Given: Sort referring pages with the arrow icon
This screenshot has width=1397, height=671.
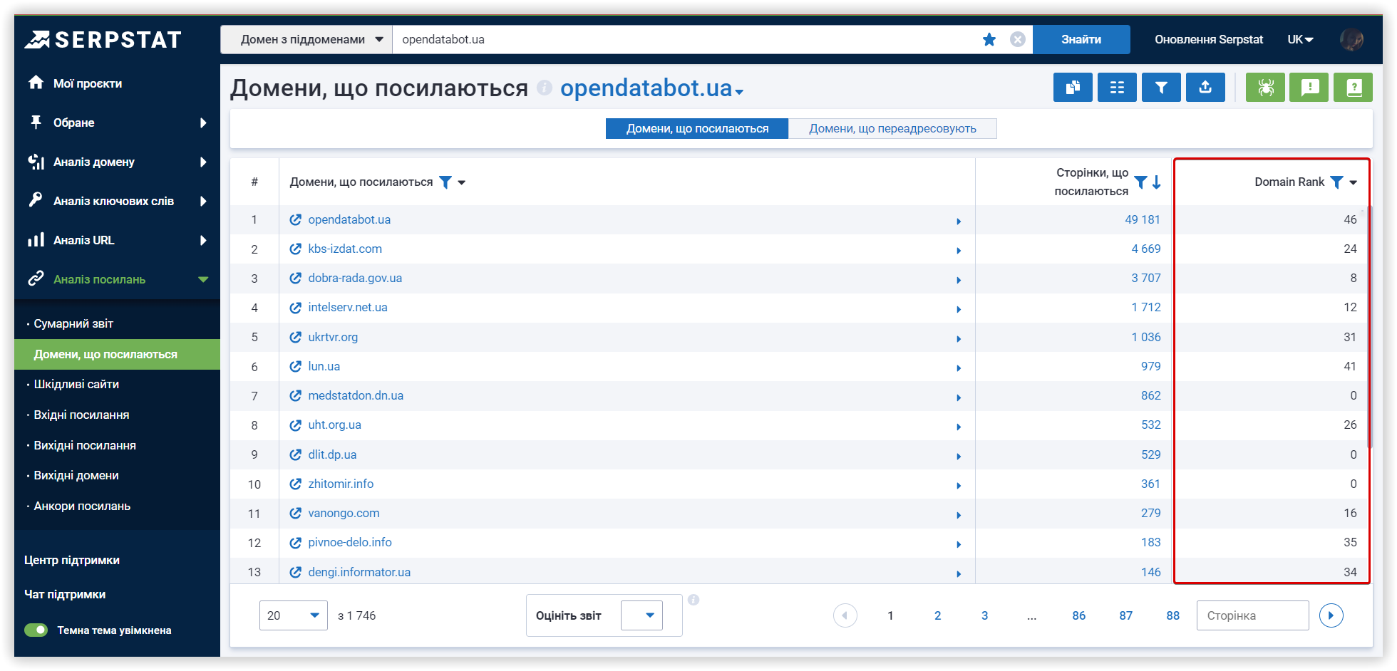Looking at the screenshot, I should (1156, 182).
